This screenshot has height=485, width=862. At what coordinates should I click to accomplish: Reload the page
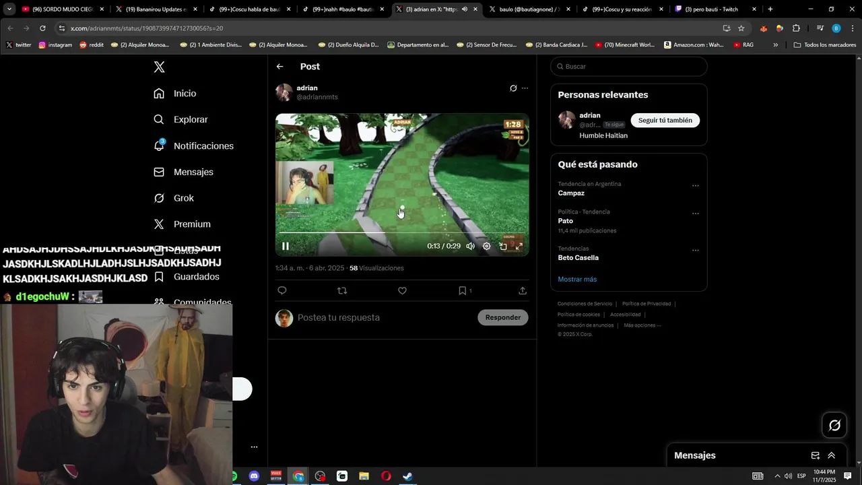click(x=42, y=28)
